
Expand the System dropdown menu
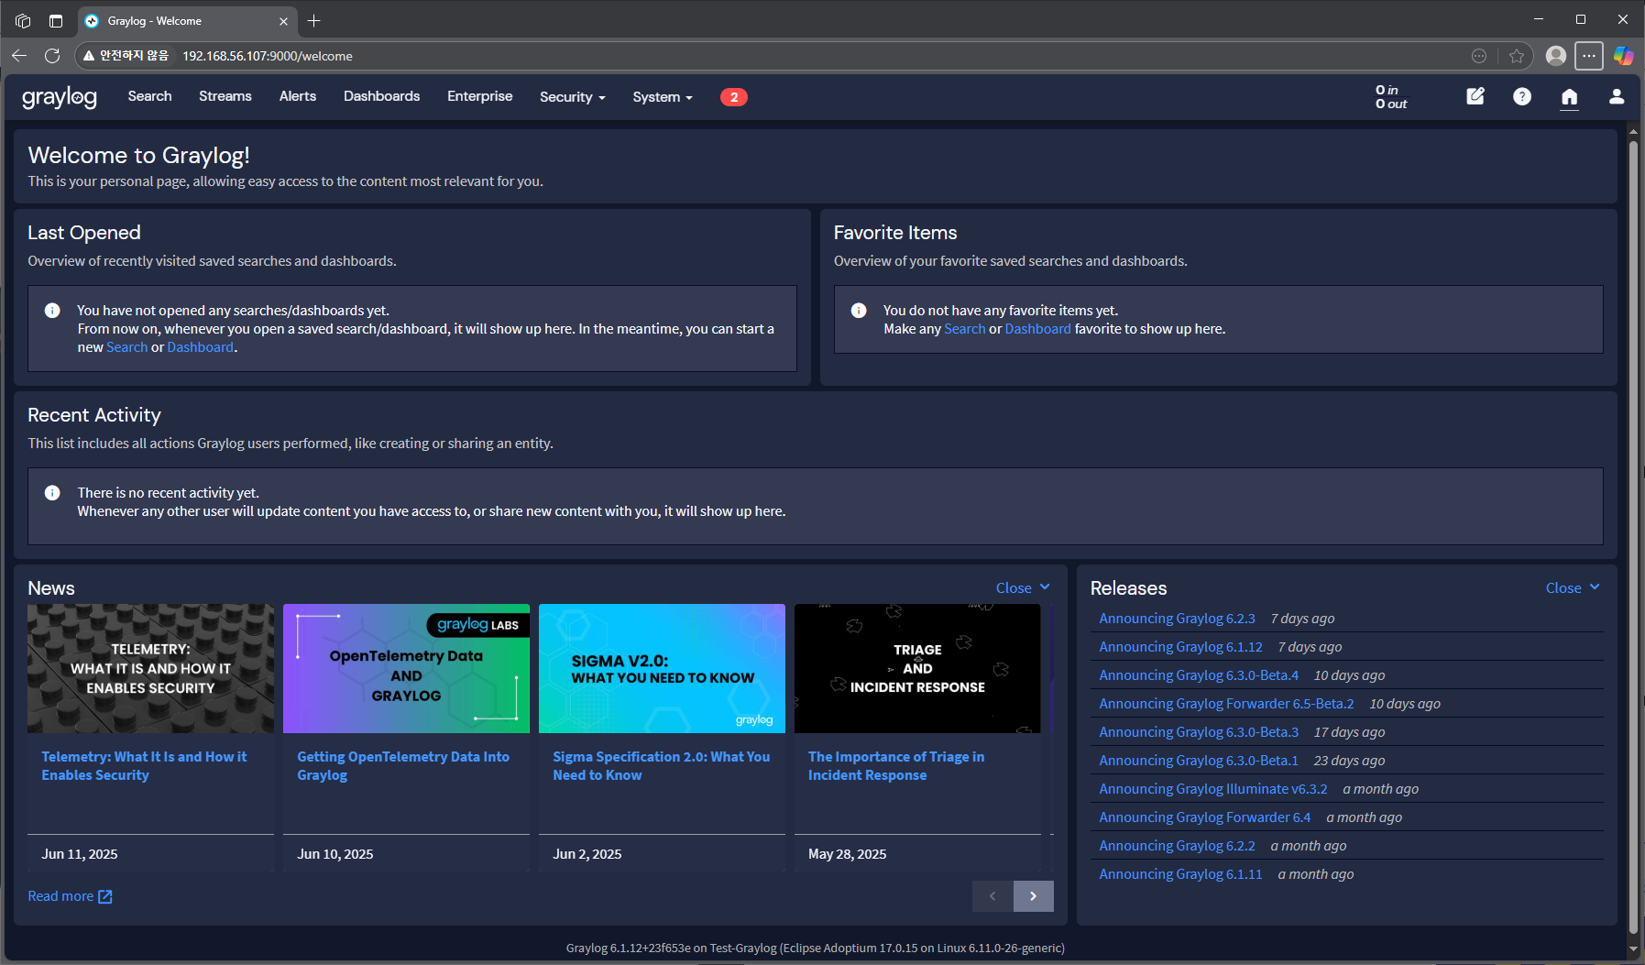click(663, 97)
